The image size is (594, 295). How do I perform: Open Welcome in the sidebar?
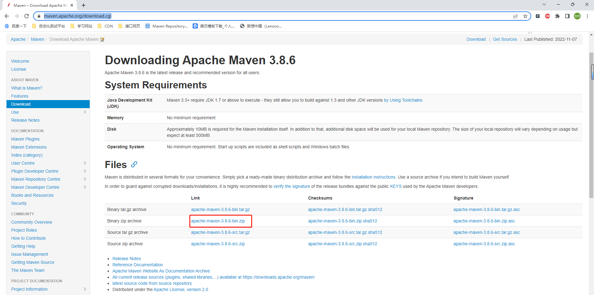pos(20,61)
